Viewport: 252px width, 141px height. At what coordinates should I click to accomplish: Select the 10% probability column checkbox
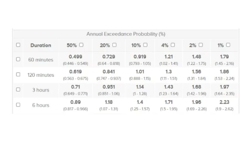tap(145, 45)
